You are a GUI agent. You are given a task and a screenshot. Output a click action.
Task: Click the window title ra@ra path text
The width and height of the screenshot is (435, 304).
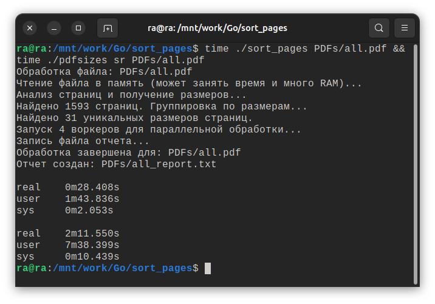point(217,28)
